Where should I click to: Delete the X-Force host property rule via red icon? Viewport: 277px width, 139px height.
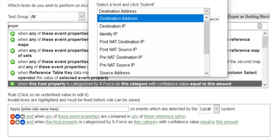(12, 122)
